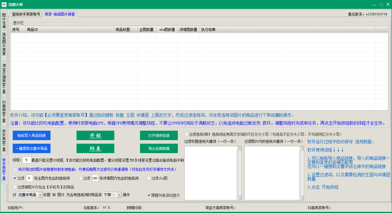The image size is (392, 213).
Task: Click 软件运行过程中自动保存 违规数据 text
Action: pos(341,142)
